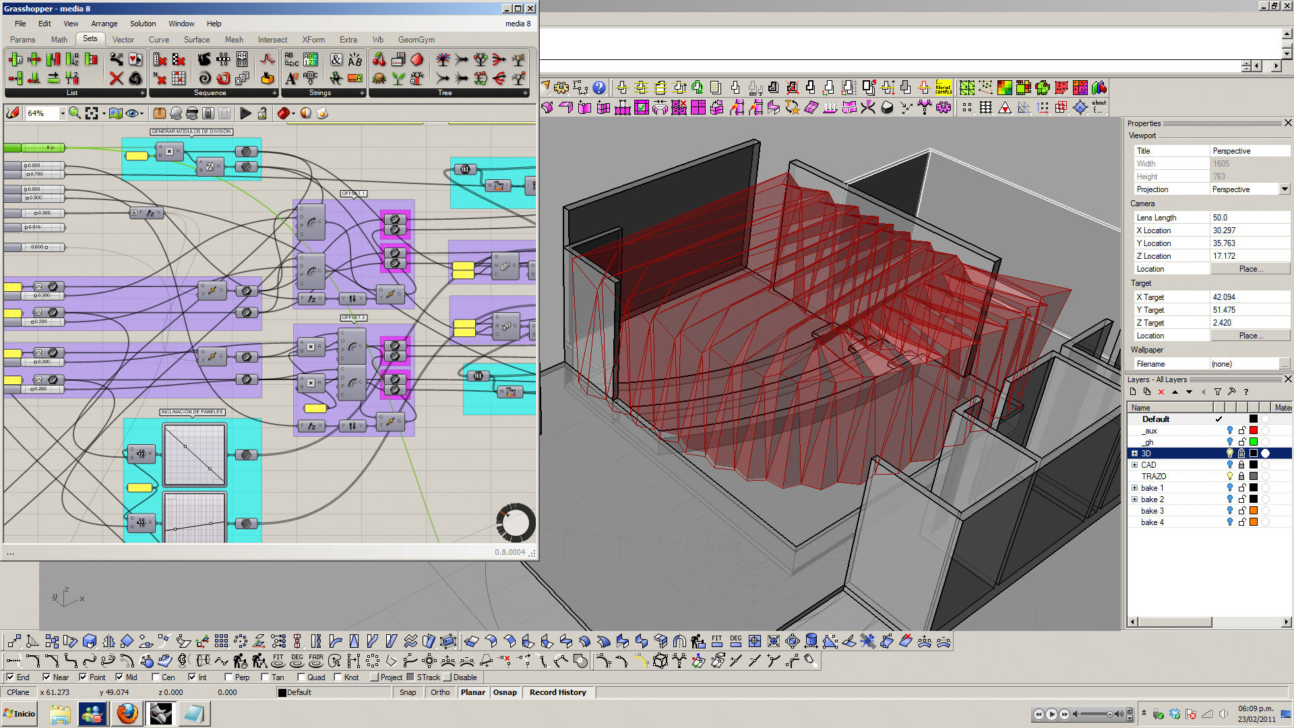The image size is (1294, 728).
Task: Click the Place button for camera Location
Action: pos(1250,269)
